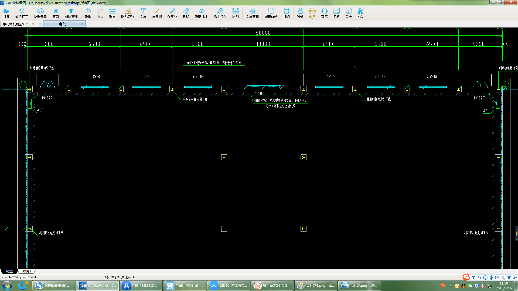Open 客服 customer service

tap(324, 13)
